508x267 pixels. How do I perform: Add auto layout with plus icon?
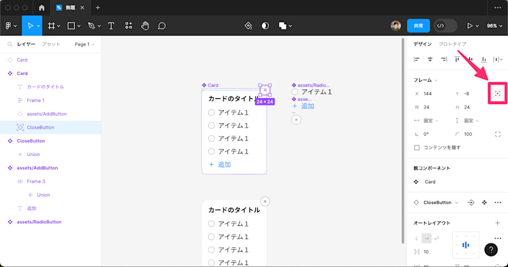498,223
